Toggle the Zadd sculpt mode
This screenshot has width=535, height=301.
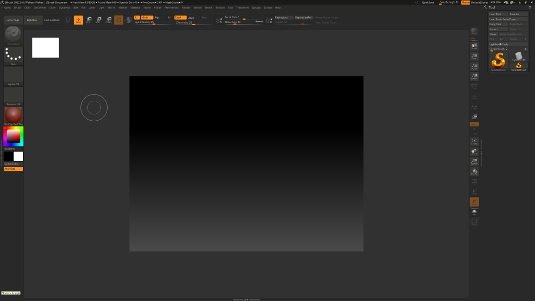tap(180, 17)
